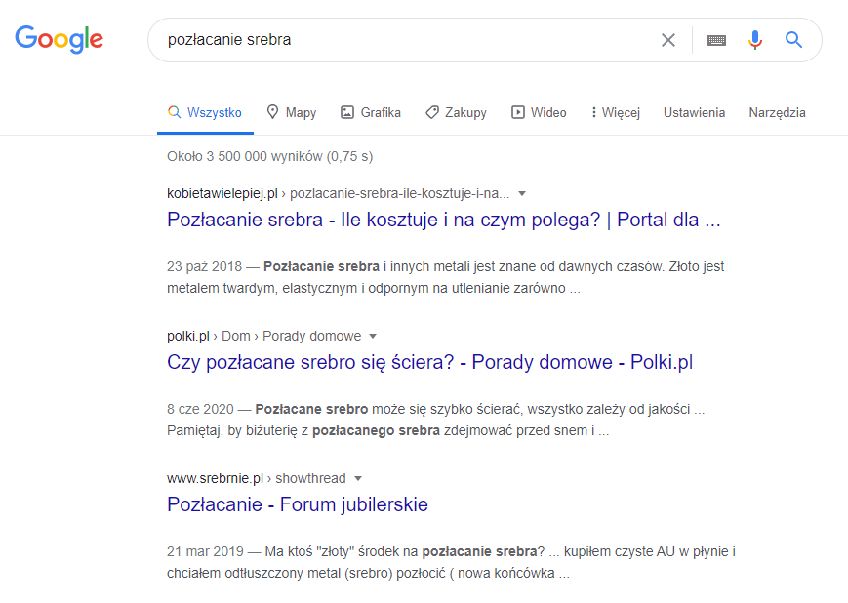Open result 'Pozłacanie srebra - Ile kosztuje'
The width and height of the screenshot is (848, 603).
[x=443, y=220]
